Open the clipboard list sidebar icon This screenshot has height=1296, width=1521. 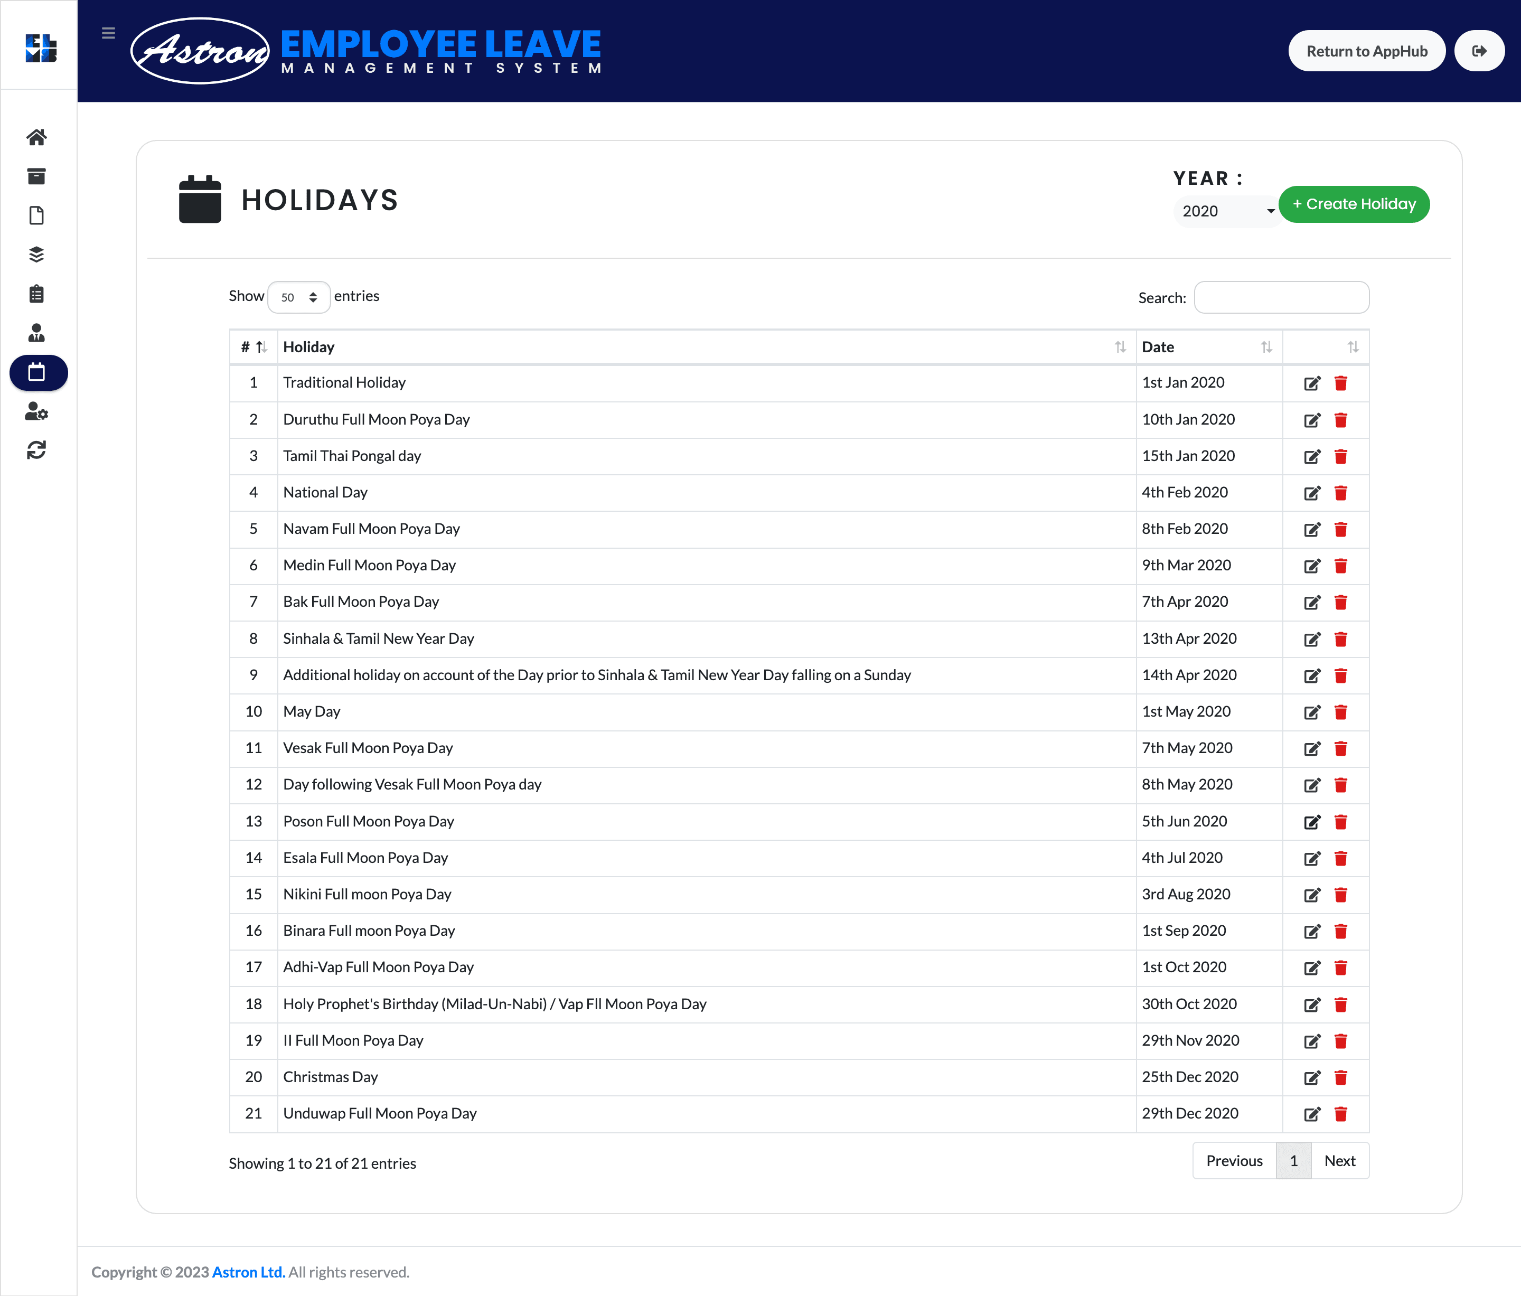point(36,294)
